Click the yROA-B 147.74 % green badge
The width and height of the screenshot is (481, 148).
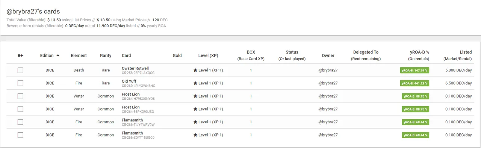tap(415, 70)
